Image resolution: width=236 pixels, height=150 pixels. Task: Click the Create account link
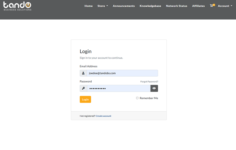(103, 116)
